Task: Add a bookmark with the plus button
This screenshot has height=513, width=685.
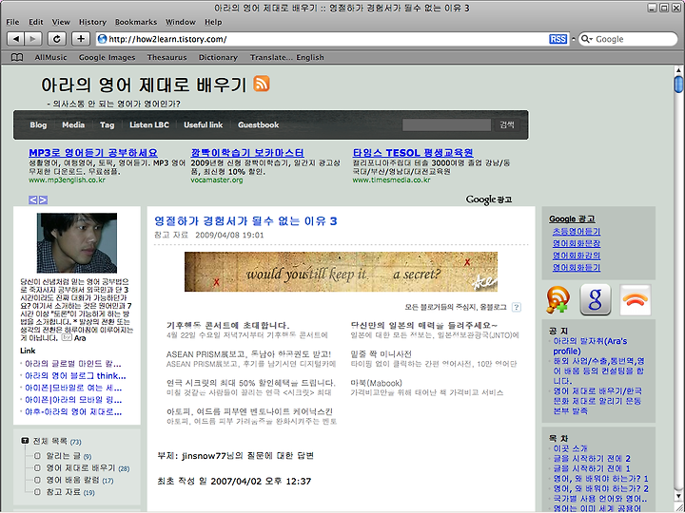Action: (x=81, y=39)
